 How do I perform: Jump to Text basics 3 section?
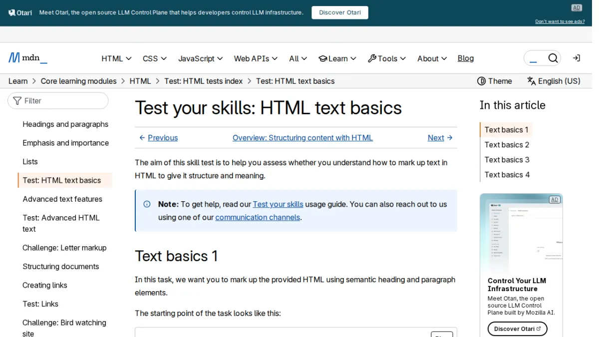point(507,160)
